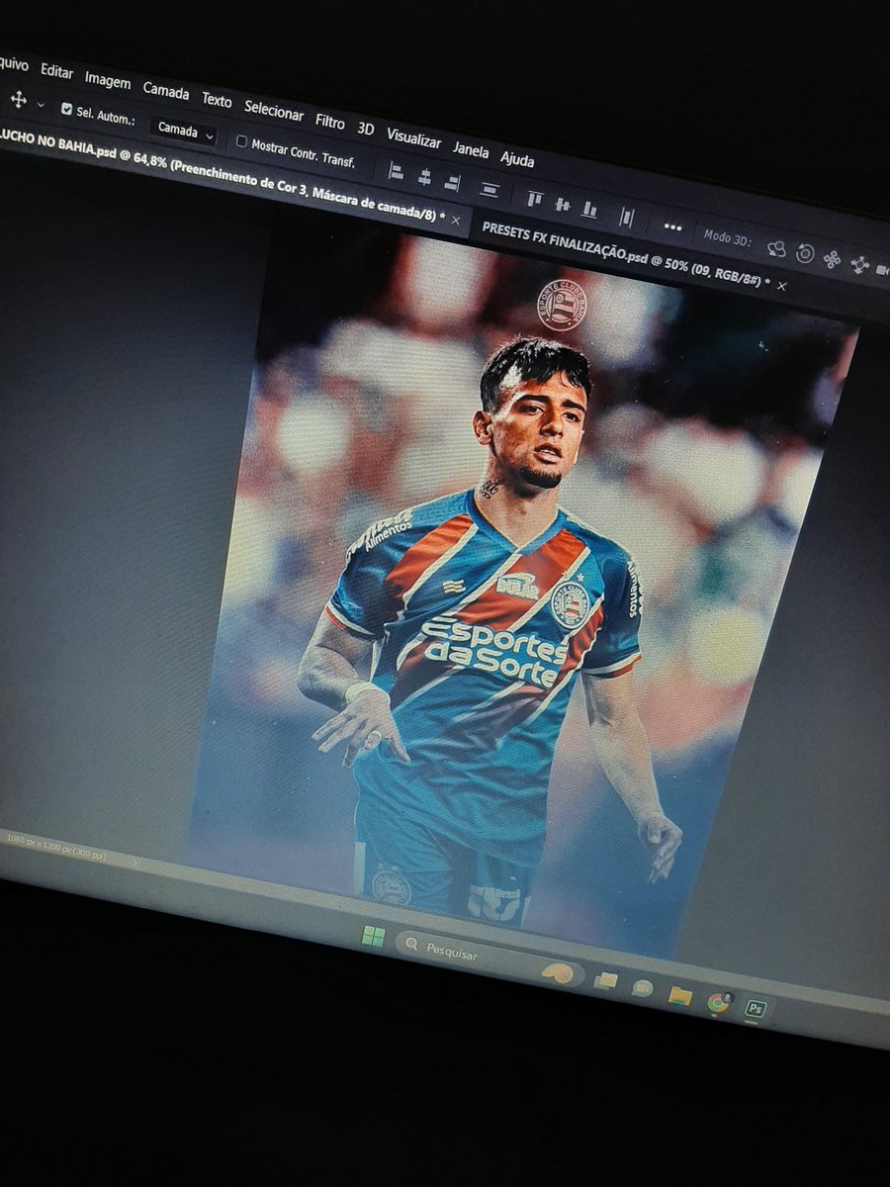Viewport: 890px width, 1187px height.
Task: Close the PRESETS FX FINALIZAÇÃO.psd document tab
Action: point(781,285)
